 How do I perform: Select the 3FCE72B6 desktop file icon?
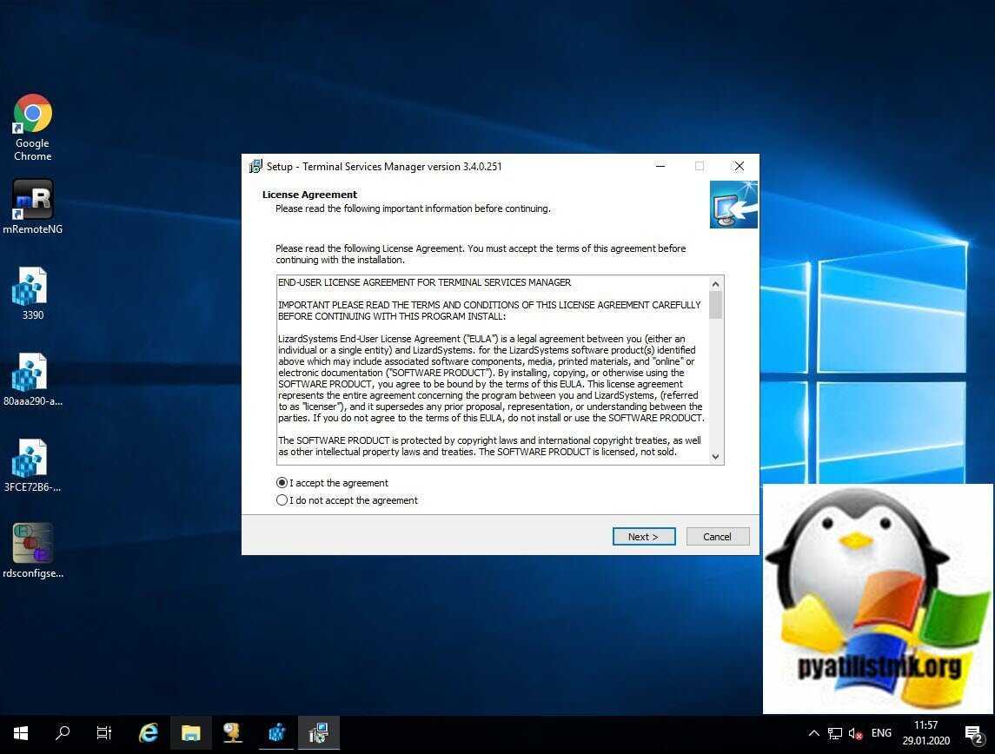pyautogui.click(x=32, y=459)
